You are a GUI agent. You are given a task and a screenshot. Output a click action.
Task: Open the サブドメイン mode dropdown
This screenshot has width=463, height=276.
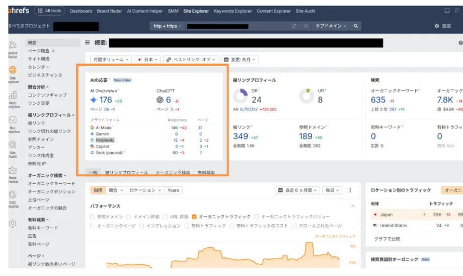(331, 26)
